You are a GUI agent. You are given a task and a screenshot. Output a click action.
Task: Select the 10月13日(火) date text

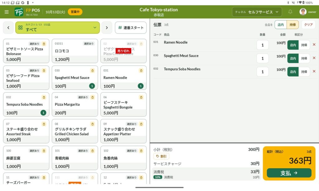point(55,12)
